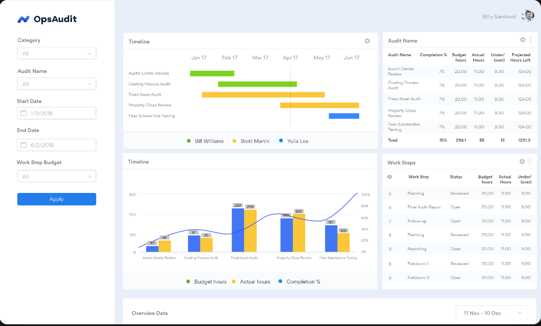Grab drag handle on Audit Name panel
The width and height of the screenshot is (541, 326).
click(530, 40)
